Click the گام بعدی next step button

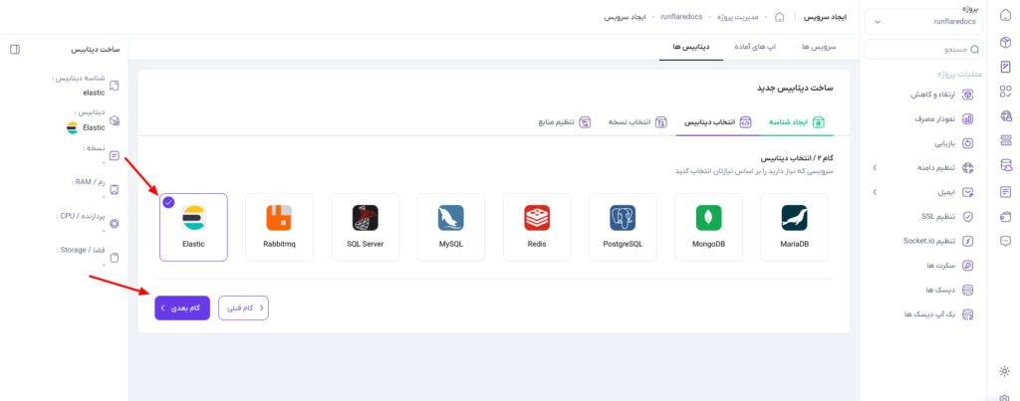pyautogui.click(x=182, y=308)
